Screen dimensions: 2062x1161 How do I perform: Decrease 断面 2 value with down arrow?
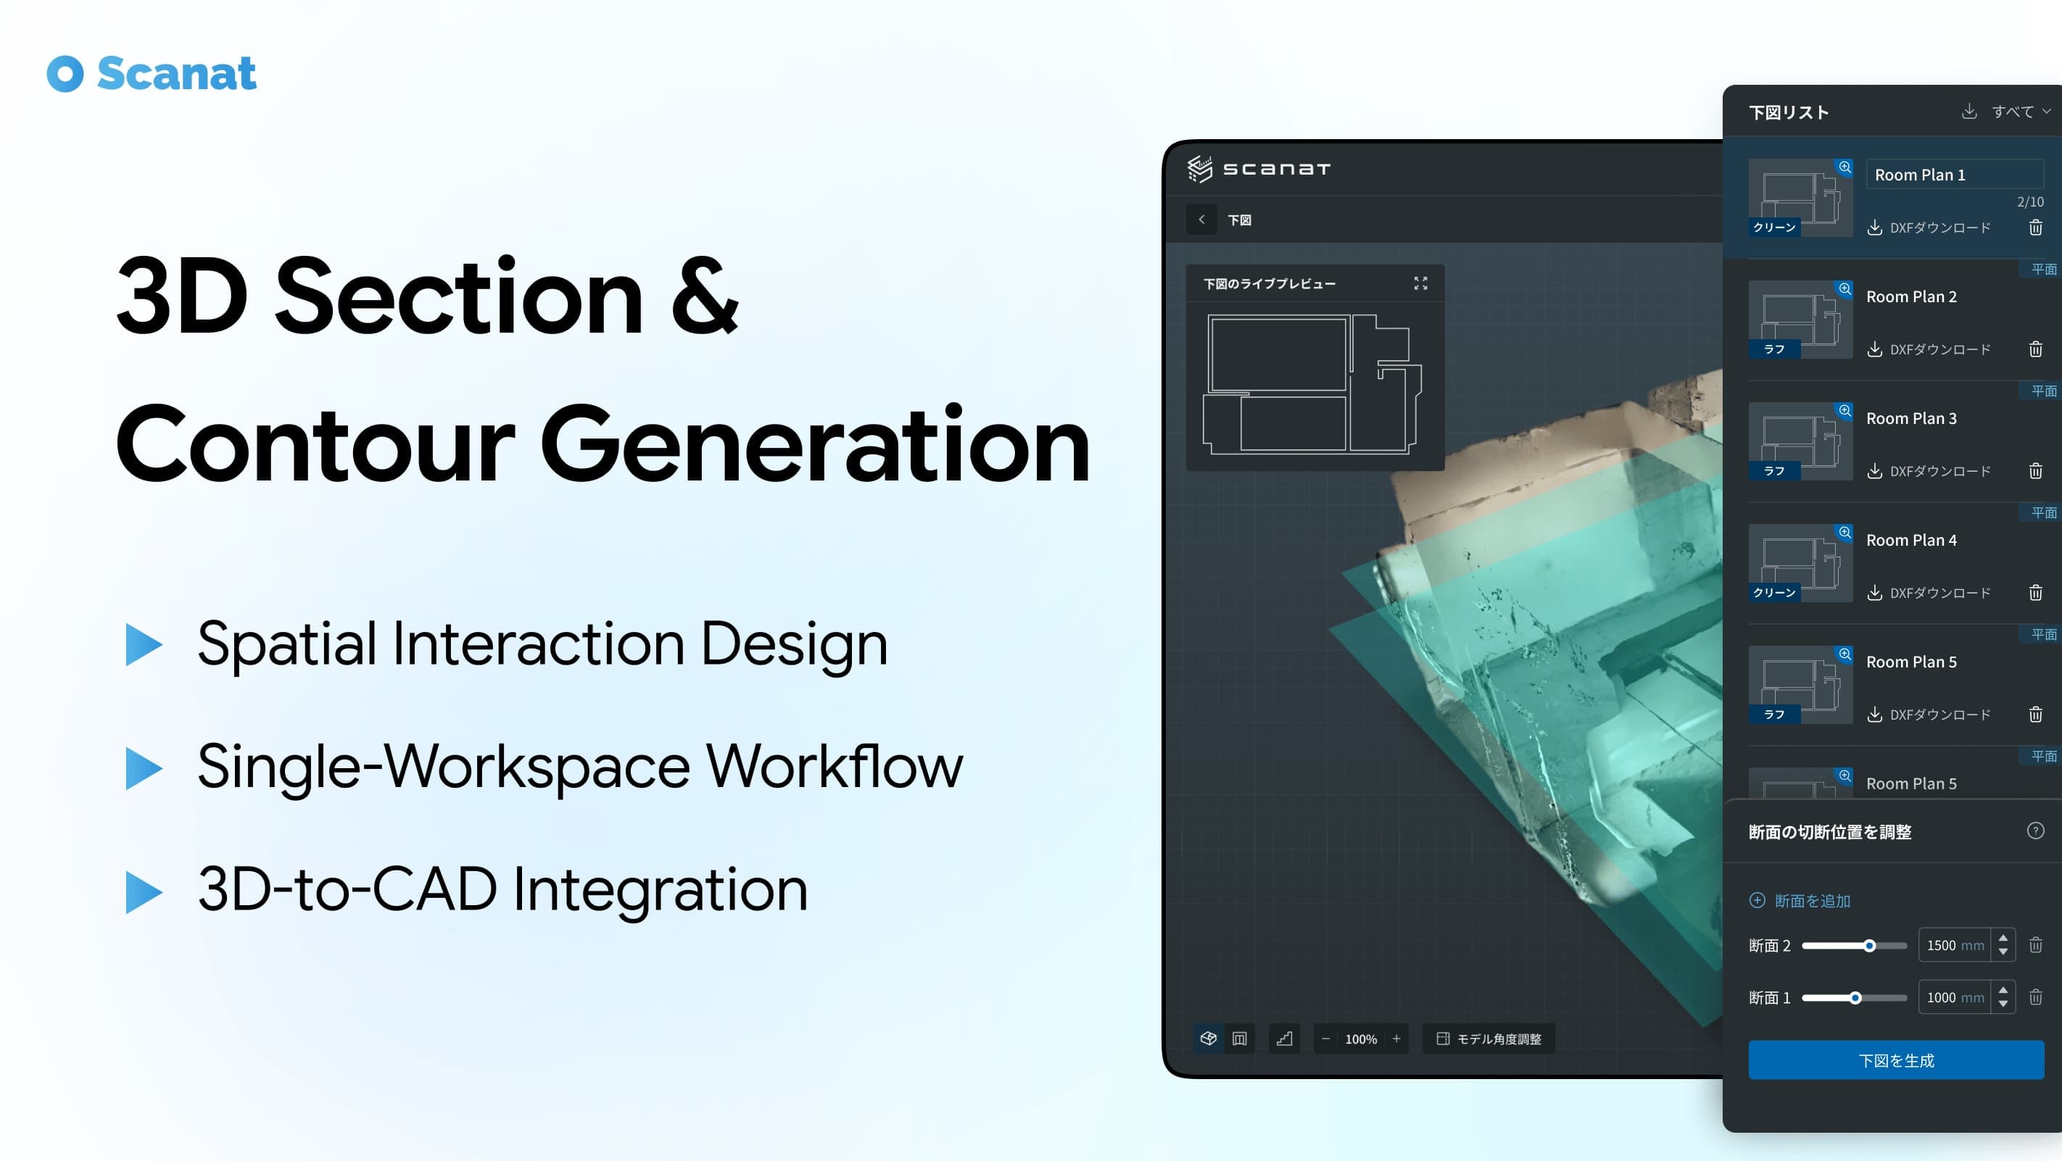pos(2003,952)
